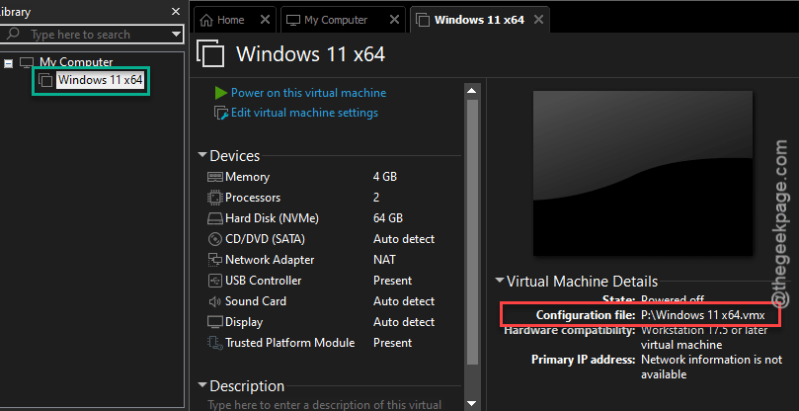Click the scrollbar up arrow
Image resolution: width=799 pixels, height=411 pixels.
(472, 91)
